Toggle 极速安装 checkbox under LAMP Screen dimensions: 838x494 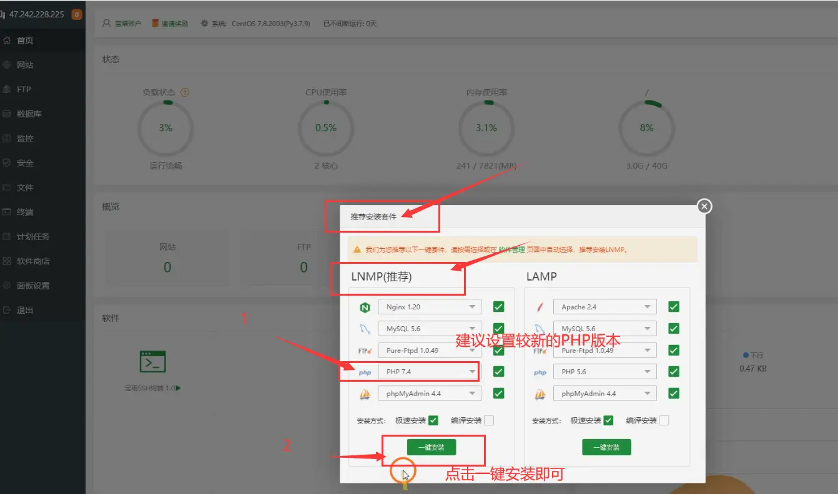pyautogui.click(x=608, y=420)
